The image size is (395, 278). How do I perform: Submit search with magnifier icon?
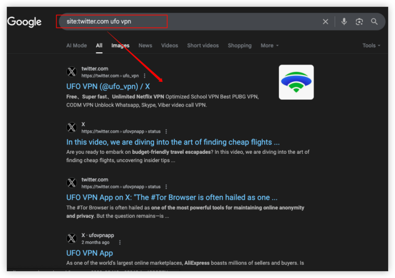pos(374,22)
